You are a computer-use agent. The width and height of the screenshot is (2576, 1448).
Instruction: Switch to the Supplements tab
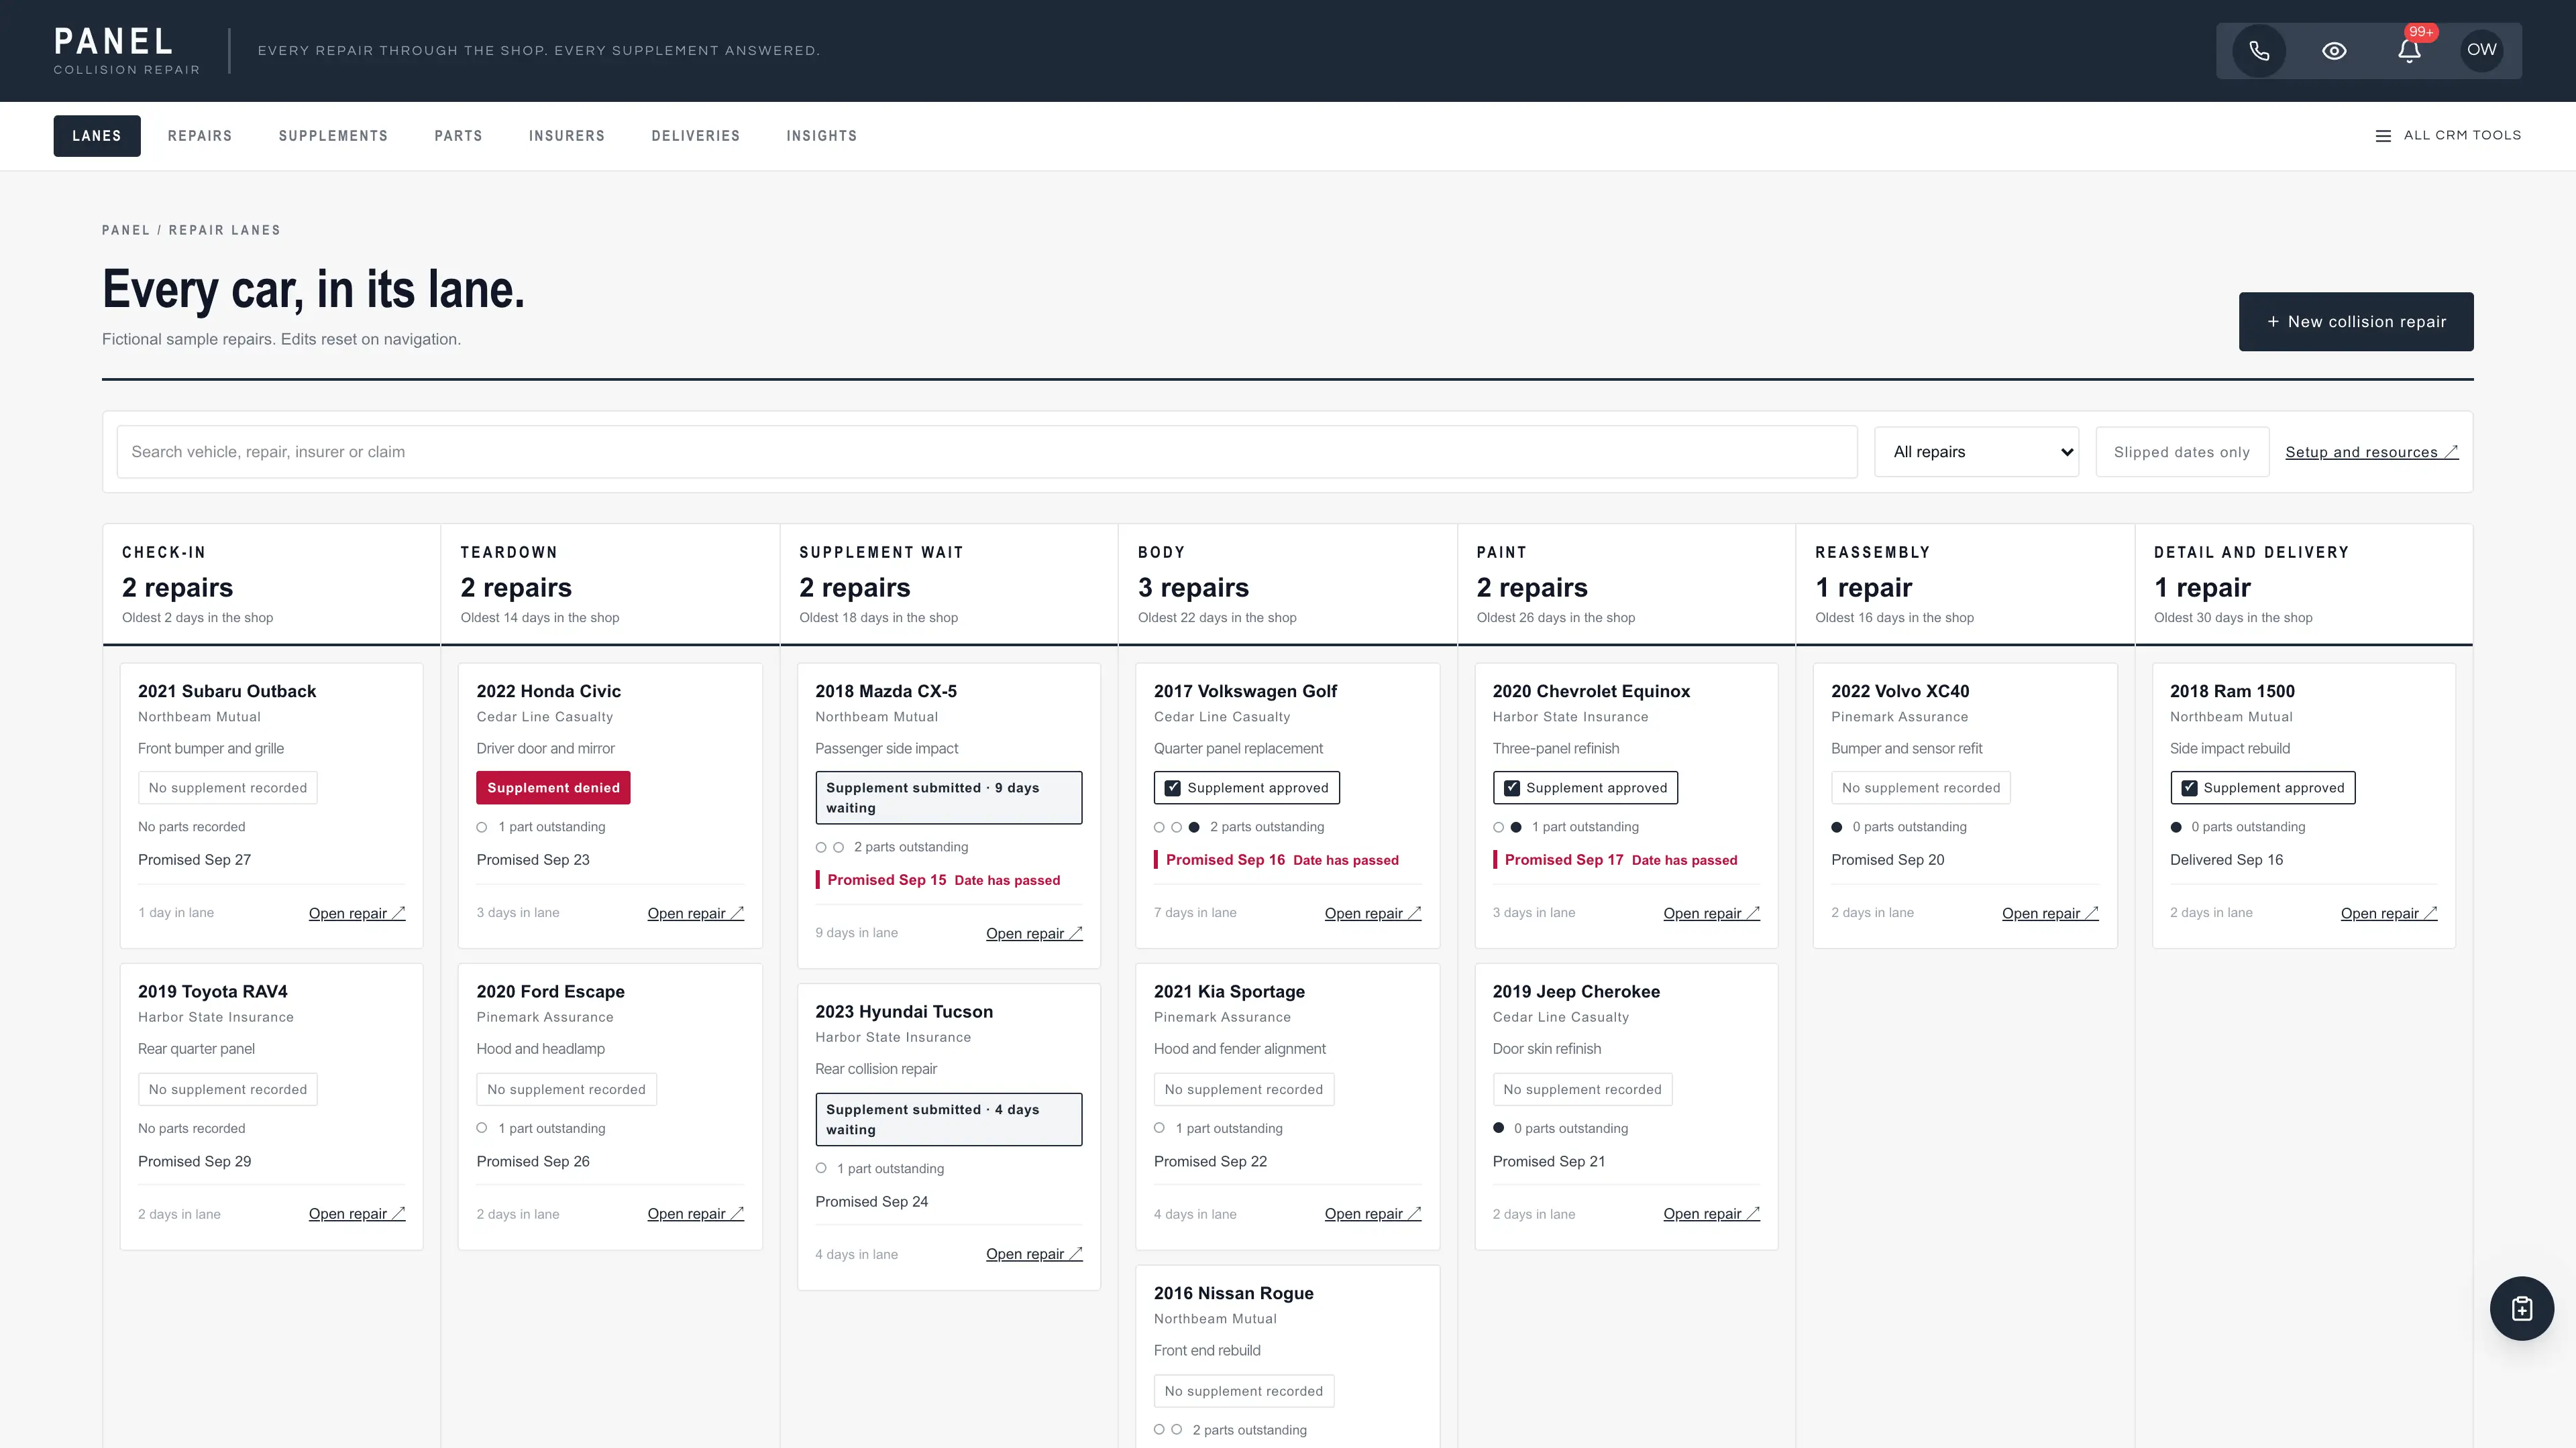click(333, 136)
